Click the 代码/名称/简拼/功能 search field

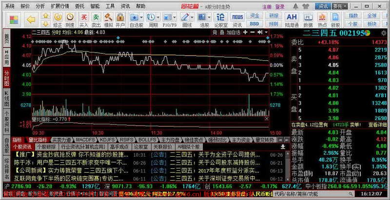(298, 193)
